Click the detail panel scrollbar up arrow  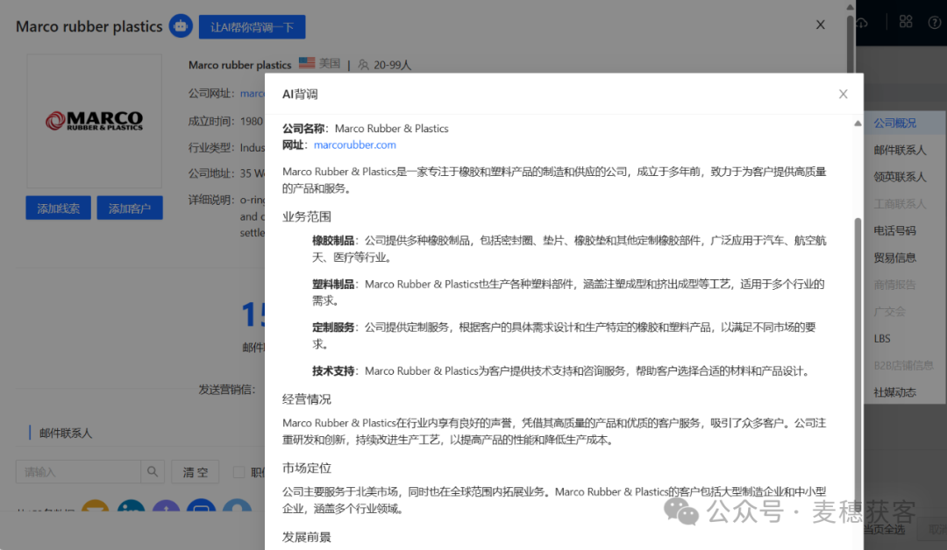[850, 7]
